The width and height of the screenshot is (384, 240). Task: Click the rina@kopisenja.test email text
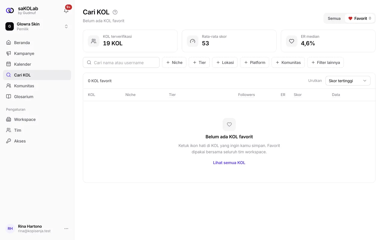(34, 231)
